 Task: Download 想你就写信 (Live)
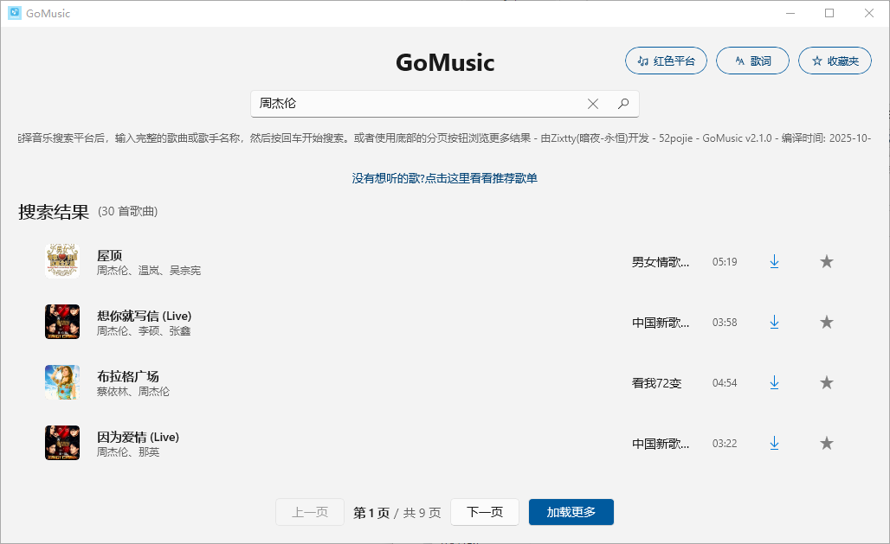tap(774, 321)
